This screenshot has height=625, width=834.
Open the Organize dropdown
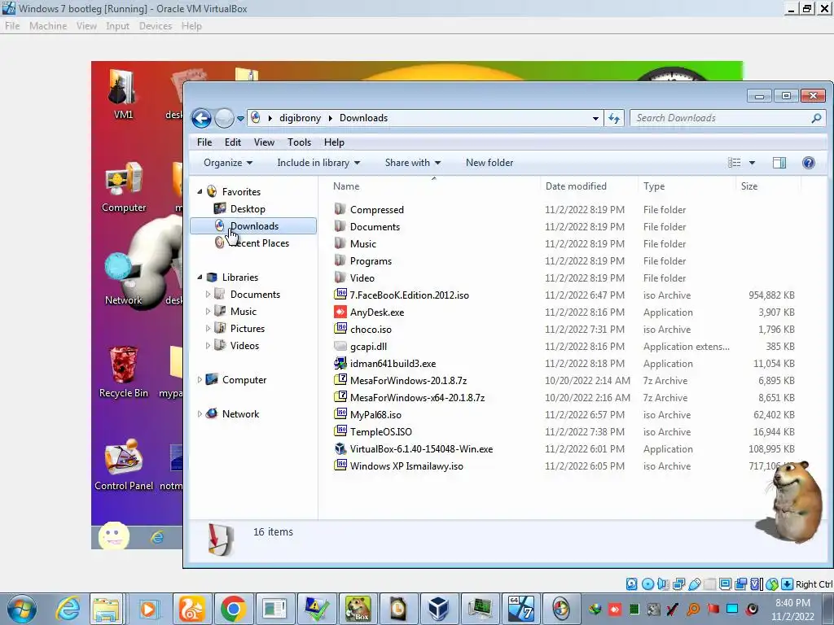point(228,163)
